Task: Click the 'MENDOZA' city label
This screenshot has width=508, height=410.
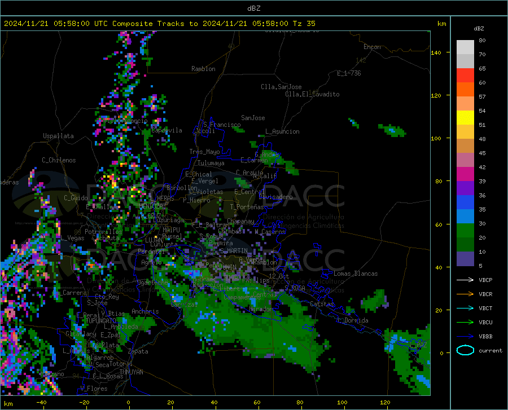Action: [151, 206]
